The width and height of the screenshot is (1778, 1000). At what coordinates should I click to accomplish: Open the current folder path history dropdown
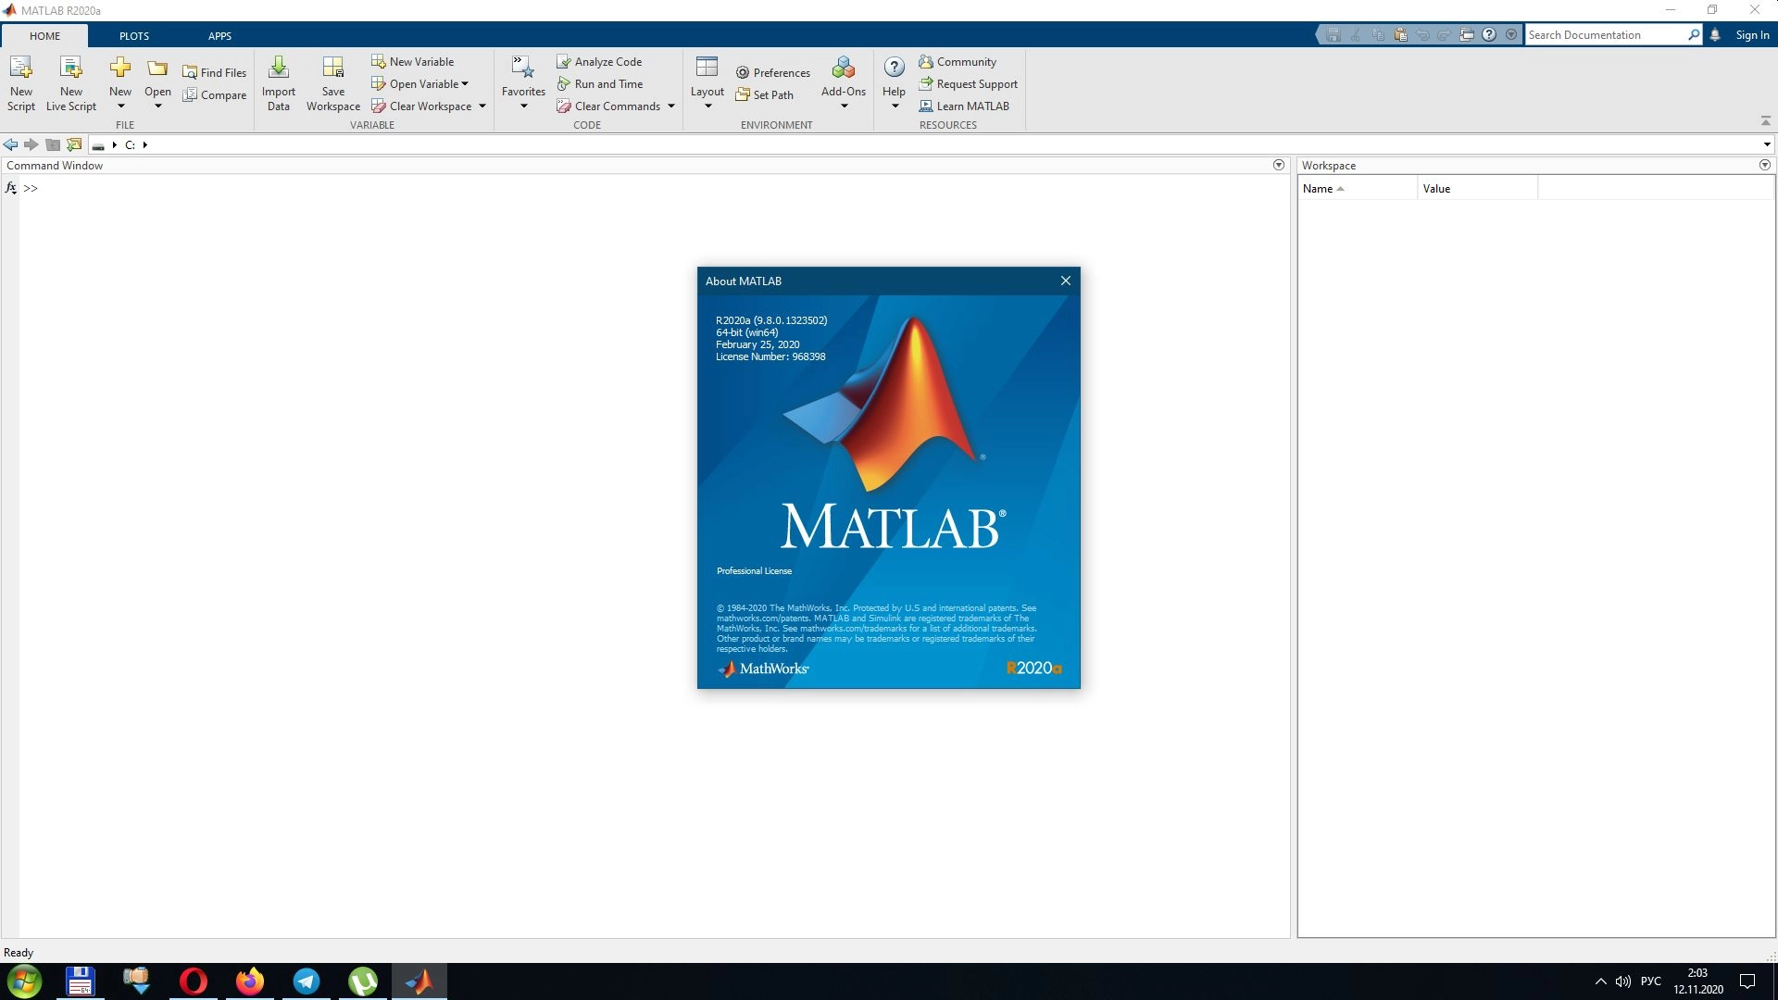point(1767,144)
